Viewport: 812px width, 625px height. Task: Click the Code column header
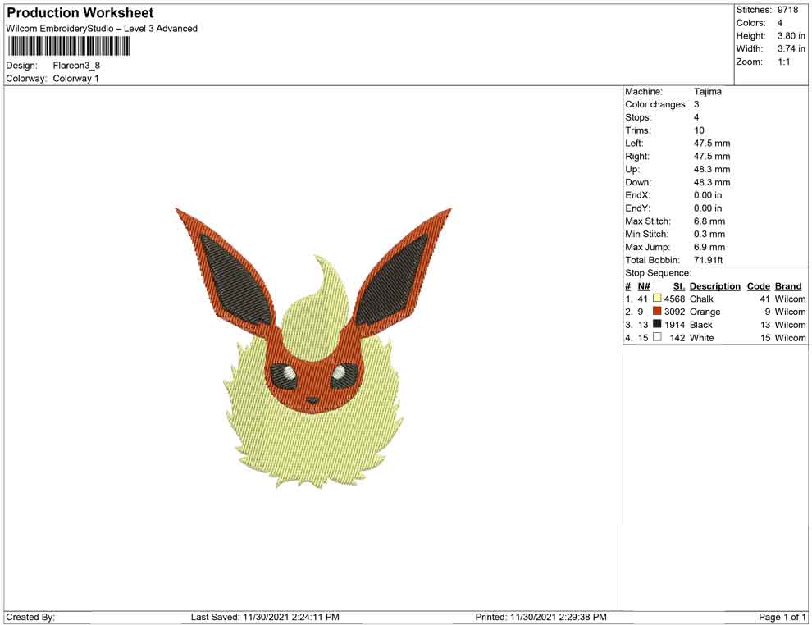[759, 286]
